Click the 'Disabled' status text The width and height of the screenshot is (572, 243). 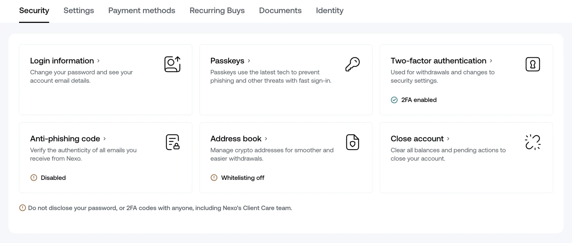pos(53,178)
